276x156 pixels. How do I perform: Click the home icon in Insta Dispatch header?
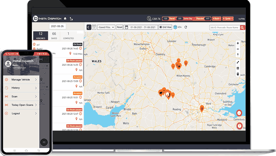(x=65, y=18)
